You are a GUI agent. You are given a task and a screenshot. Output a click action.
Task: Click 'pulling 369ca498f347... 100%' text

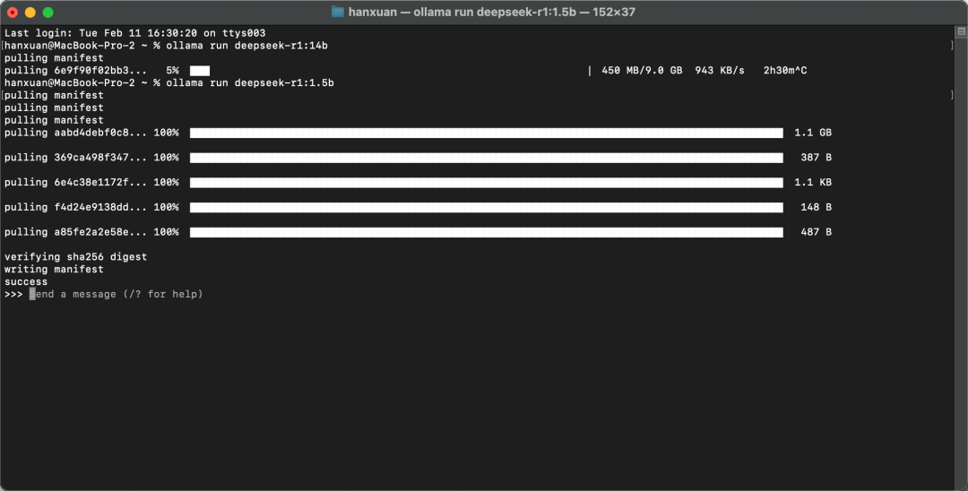coord(91,158)
